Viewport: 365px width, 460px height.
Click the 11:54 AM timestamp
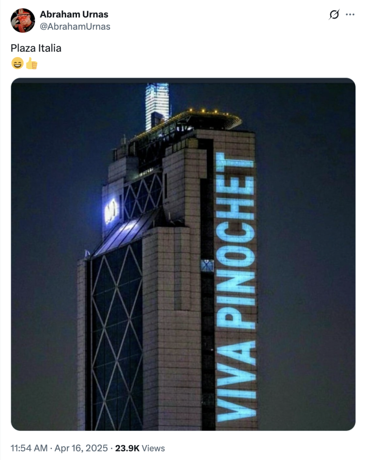tap(29, 448)
